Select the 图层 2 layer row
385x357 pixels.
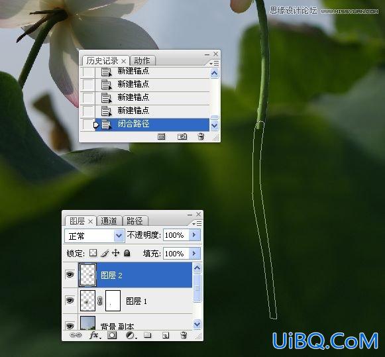(127, 275)
